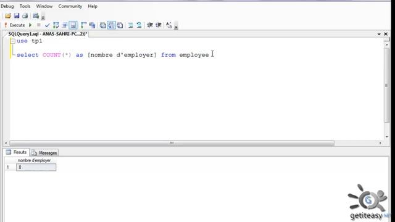Click the editor vertical scrollbar thumb

[387, 86]
